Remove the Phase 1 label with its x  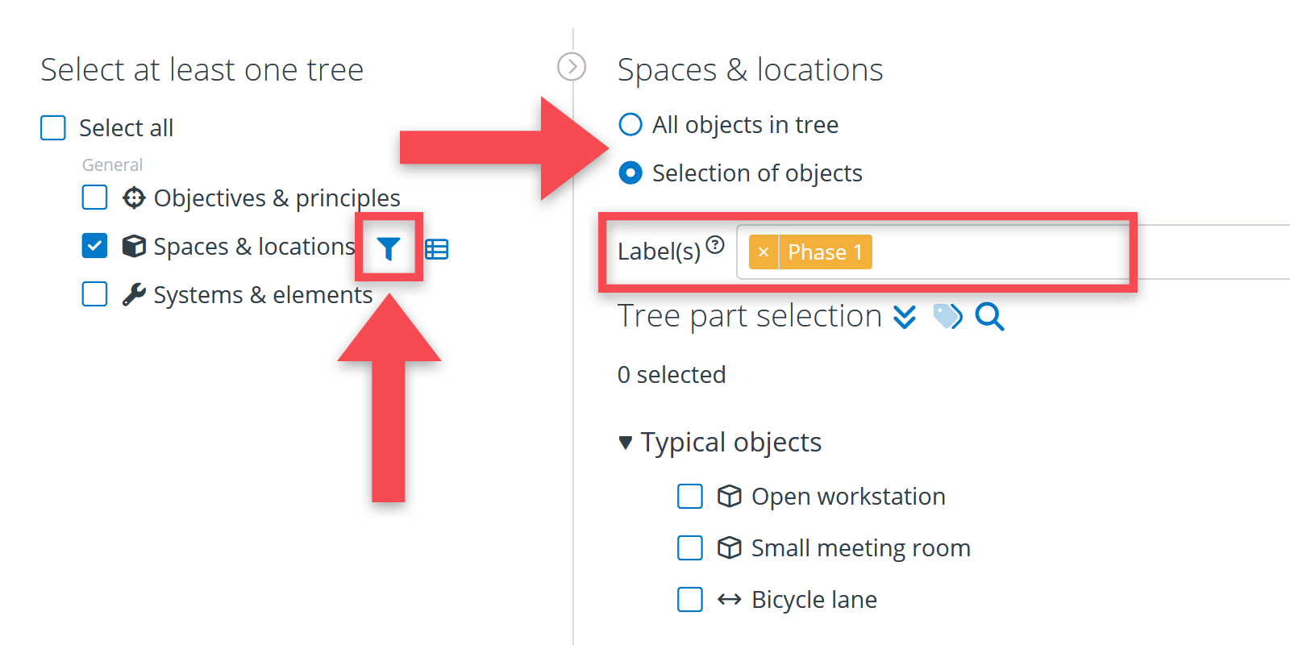[x=764, y=252]
